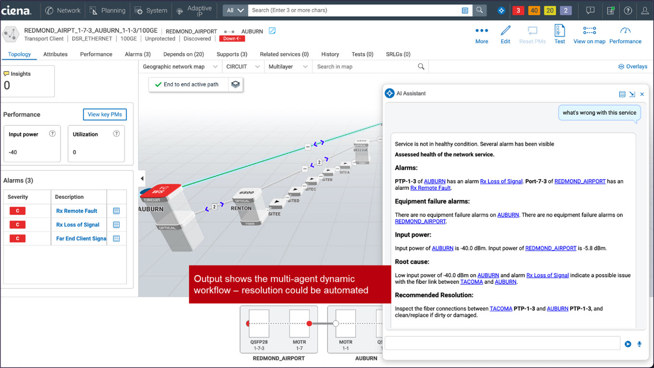654x368 pixels.
Task: Click the map search magnifier icon
Action: pos(421,67)
